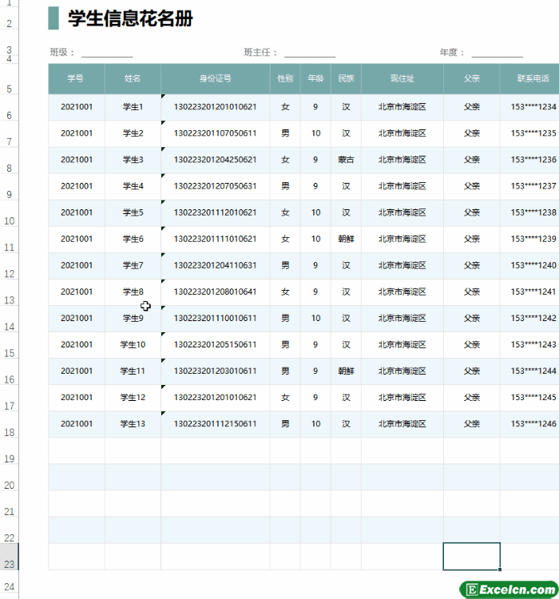Select the cell containing 学生1
The height and width of the screenshot is (599, 559).
[133, 107]
